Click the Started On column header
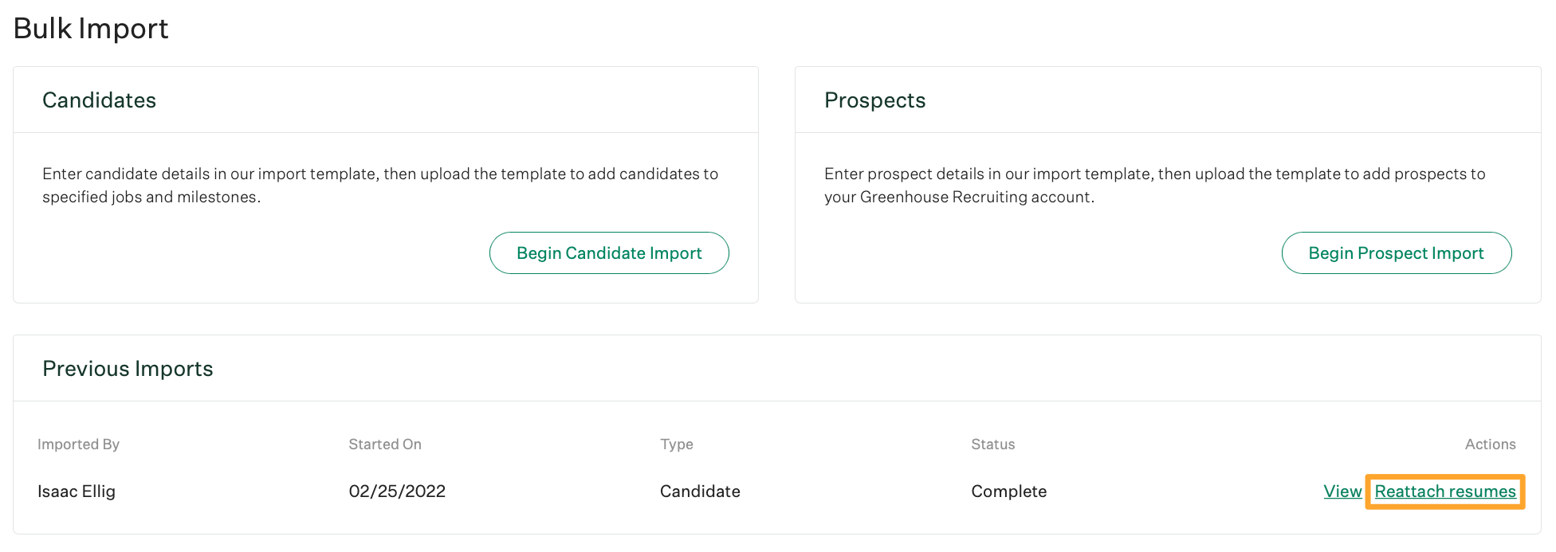This screenshot has width=1556, height=552. [x=385, y=444]
